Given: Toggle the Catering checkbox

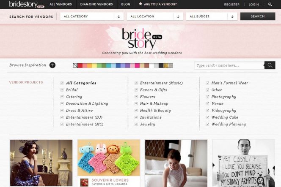Looking at the screenshot, I should point(62,97).
